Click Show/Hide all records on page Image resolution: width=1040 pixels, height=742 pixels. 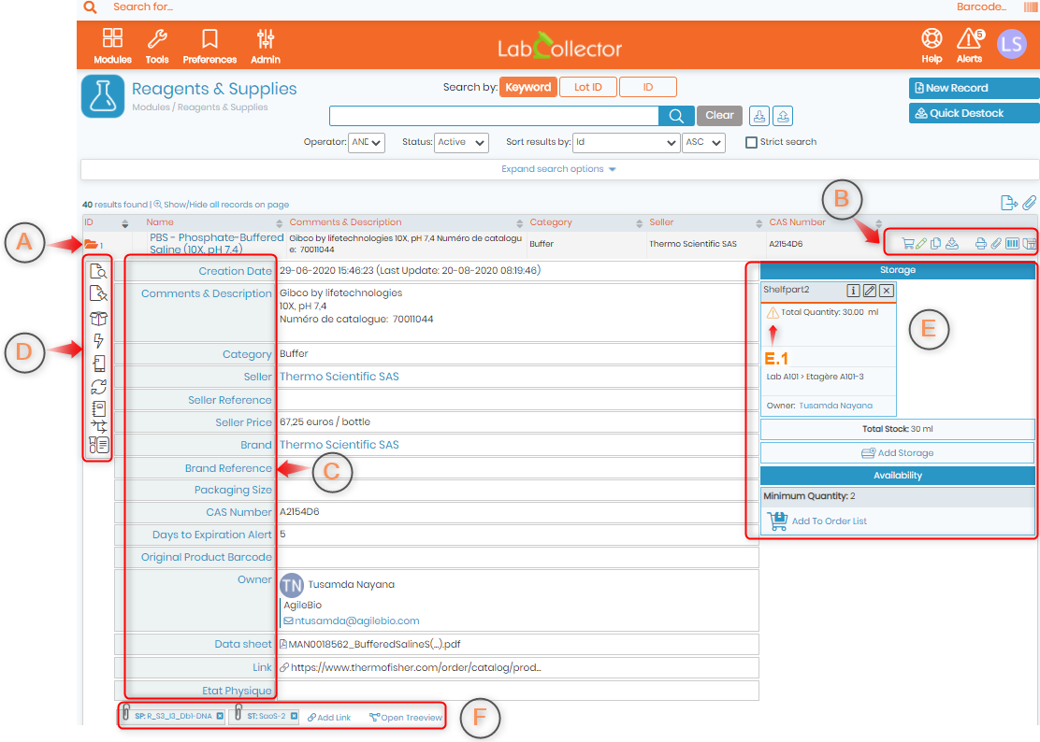tap(222, 205)
